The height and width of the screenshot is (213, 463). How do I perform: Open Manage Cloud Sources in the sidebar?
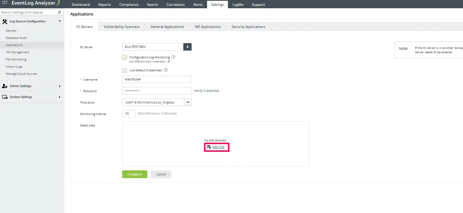[22, 74]
